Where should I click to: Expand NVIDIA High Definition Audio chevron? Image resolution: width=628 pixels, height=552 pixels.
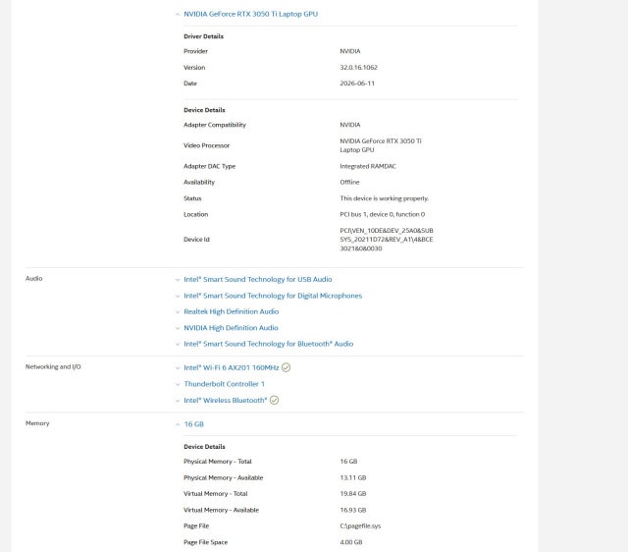click(x=178, y=328)
